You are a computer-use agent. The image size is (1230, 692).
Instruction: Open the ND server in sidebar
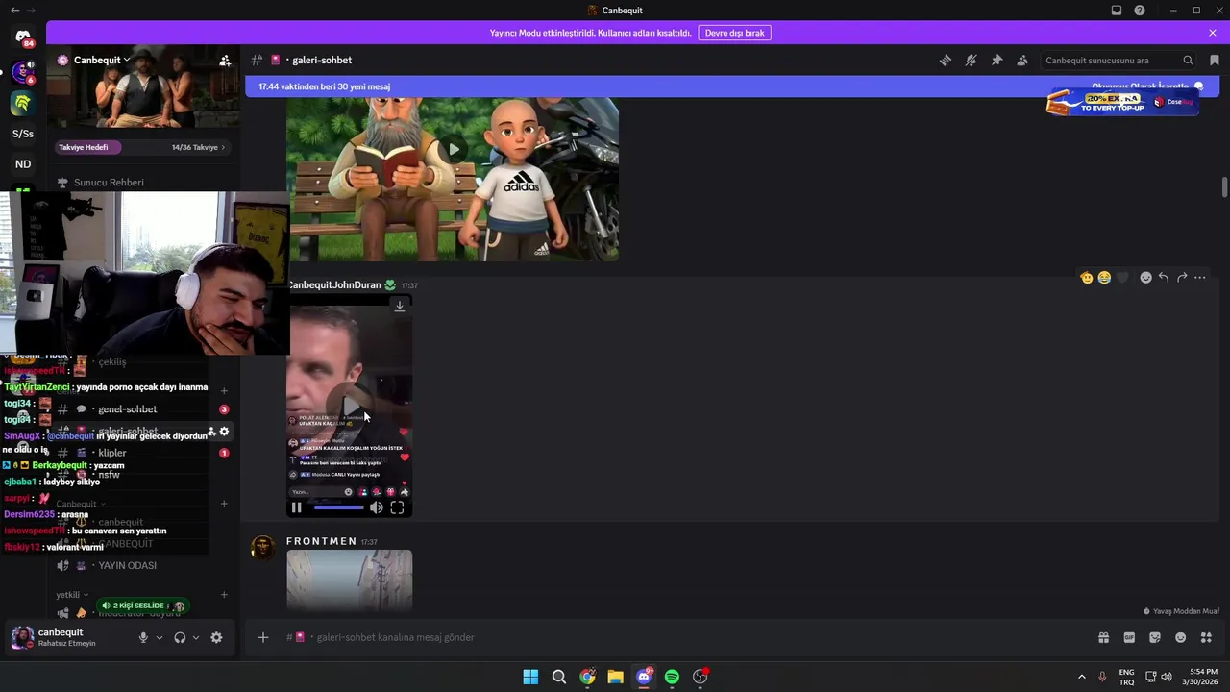click(x=23, y=164)
